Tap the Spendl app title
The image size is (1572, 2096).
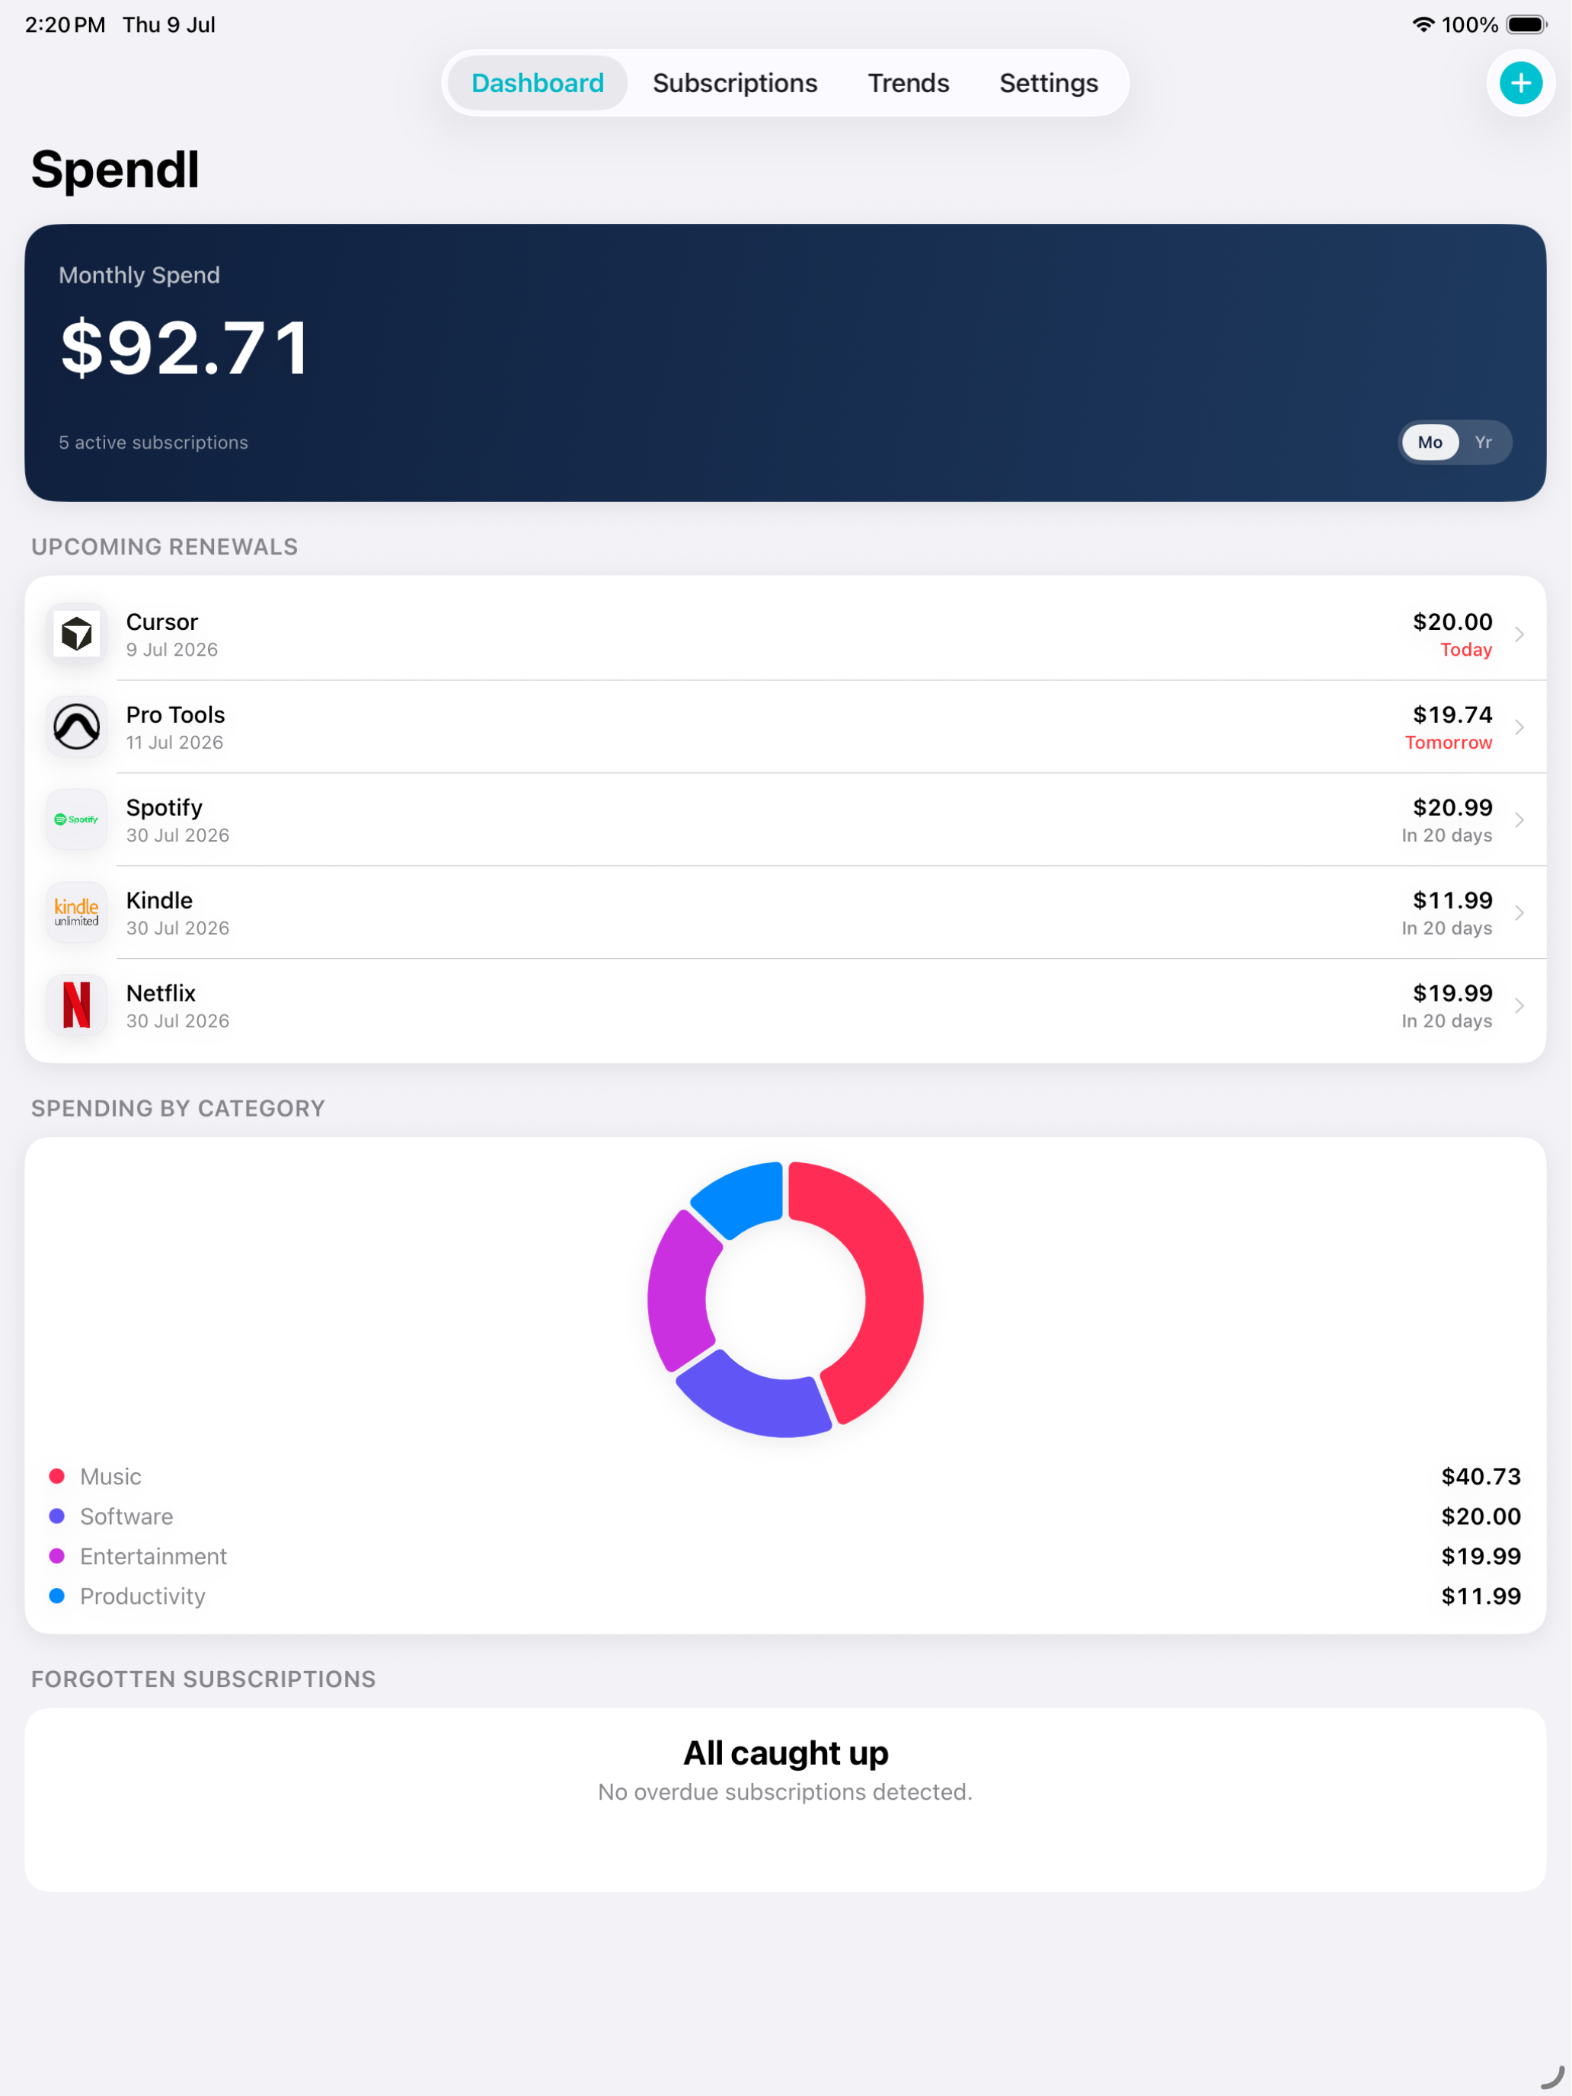[115, 171]
